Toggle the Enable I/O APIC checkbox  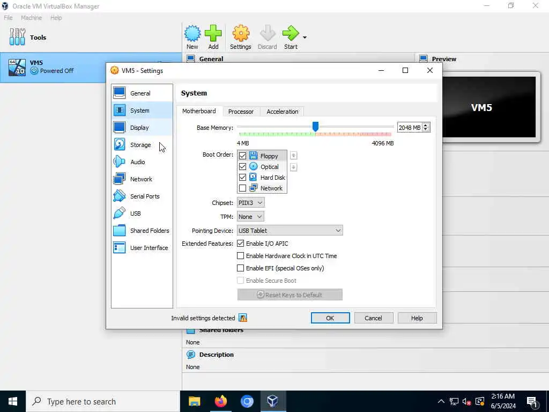tap(240, 243)
